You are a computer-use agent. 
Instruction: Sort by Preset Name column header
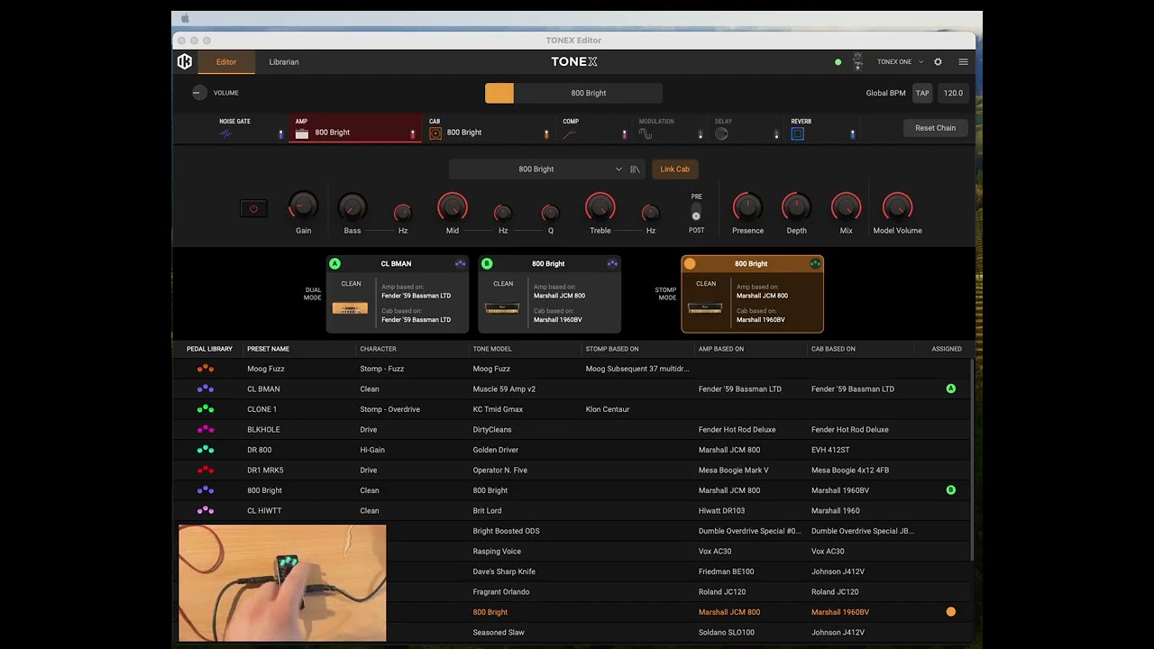click(269, 349)
